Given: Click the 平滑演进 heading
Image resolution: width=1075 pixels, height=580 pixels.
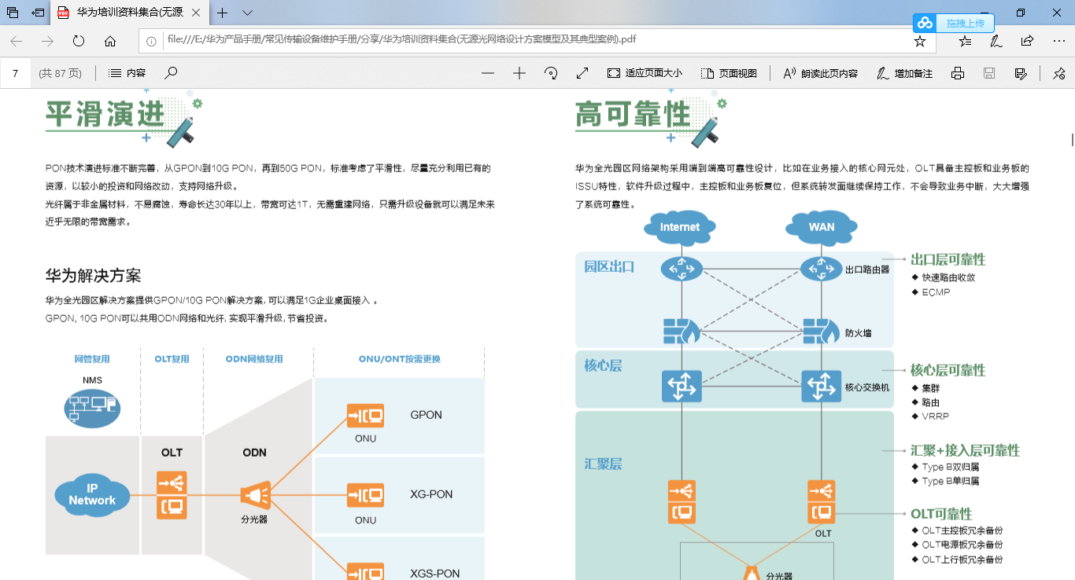Looking at the screenshot, I should (x=105, y=115).
